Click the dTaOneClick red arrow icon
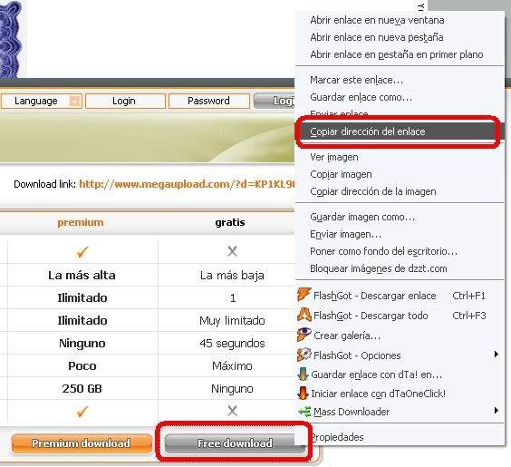This screenshot has width=511, height=467. pos(304,393)
